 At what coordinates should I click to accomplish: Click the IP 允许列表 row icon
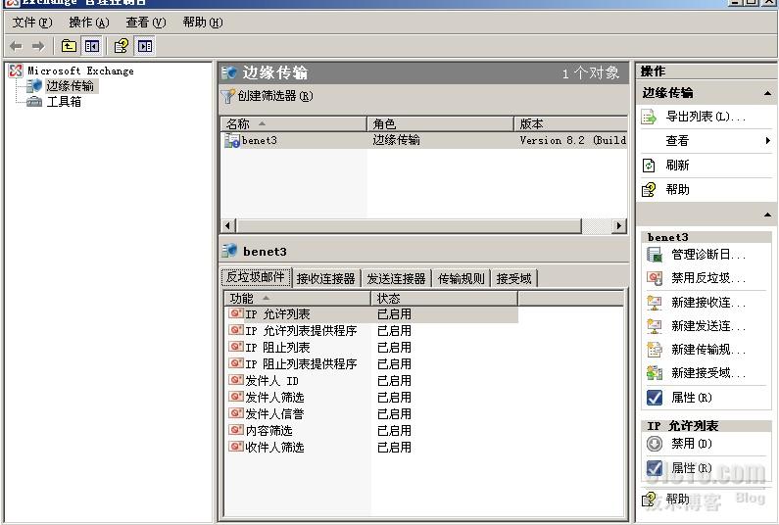[x=236, y=313]
